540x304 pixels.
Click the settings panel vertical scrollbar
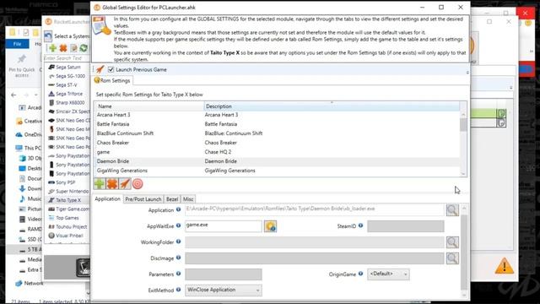[464, 252]
